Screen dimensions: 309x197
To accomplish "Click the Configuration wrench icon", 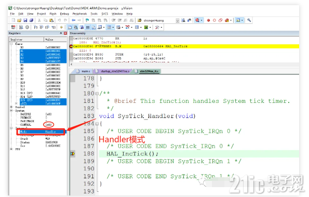I will click(249, 20).
